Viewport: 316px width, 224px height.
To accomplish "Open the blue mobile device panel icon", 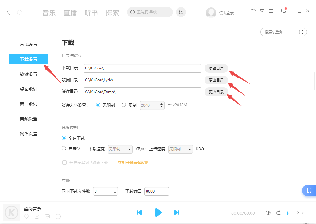I will tap(309, 190).
